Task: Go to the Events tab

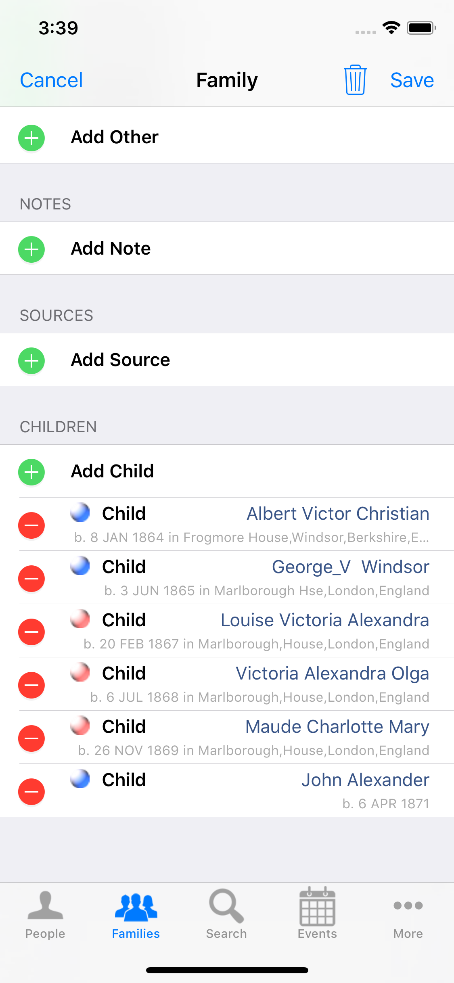Action: [317, 914]
